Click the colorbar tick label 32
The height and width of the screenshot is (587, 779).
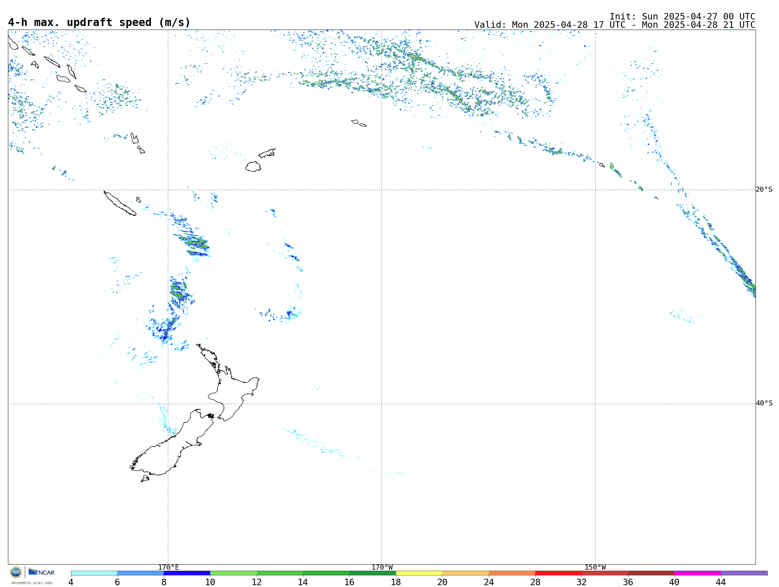click(x=581, y=582)
